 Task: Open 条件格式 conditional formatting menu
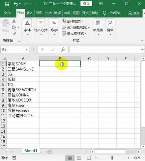coord(72,21)
